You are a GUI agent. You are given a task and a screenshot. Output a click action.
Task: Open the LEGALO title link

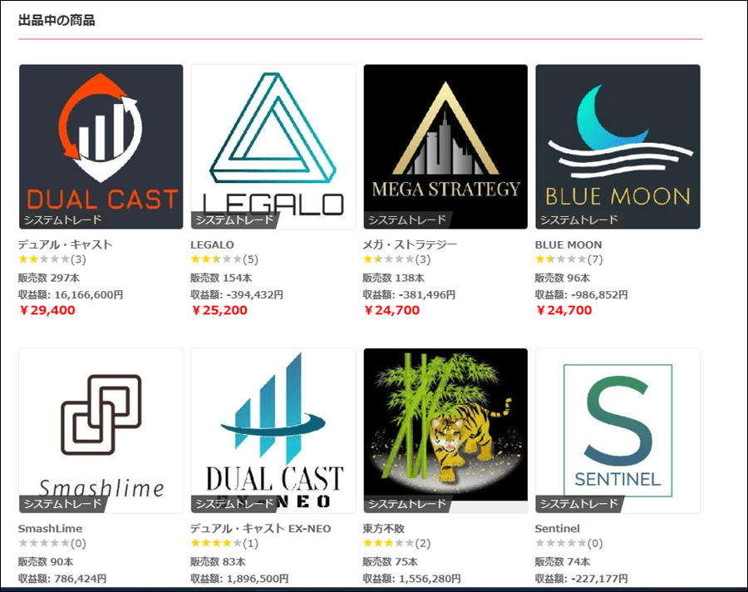[212, 245]
